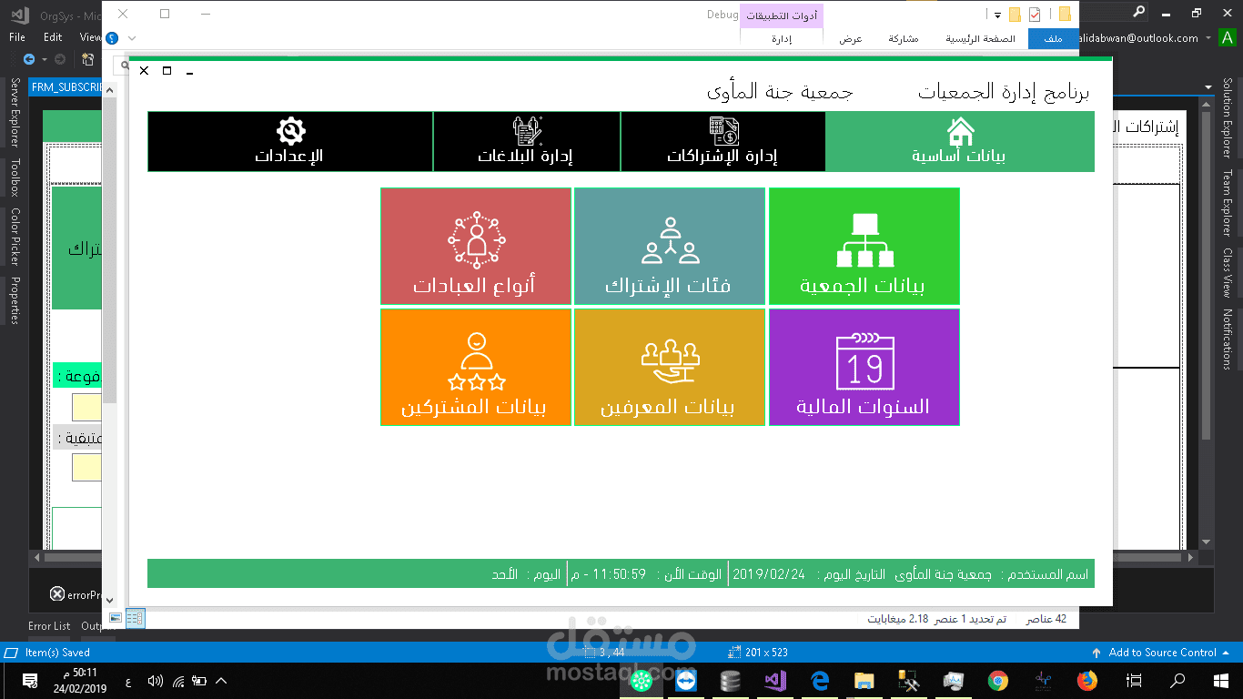Open the السنوات المالية calendar tile
1243x699 pixels.
click(864, 366)
